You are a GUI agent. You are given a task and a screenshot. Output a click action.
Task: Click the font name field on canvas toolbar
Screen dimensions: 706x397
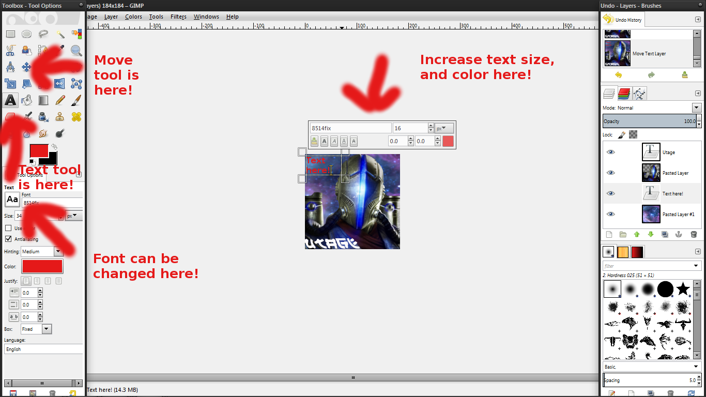351,128
